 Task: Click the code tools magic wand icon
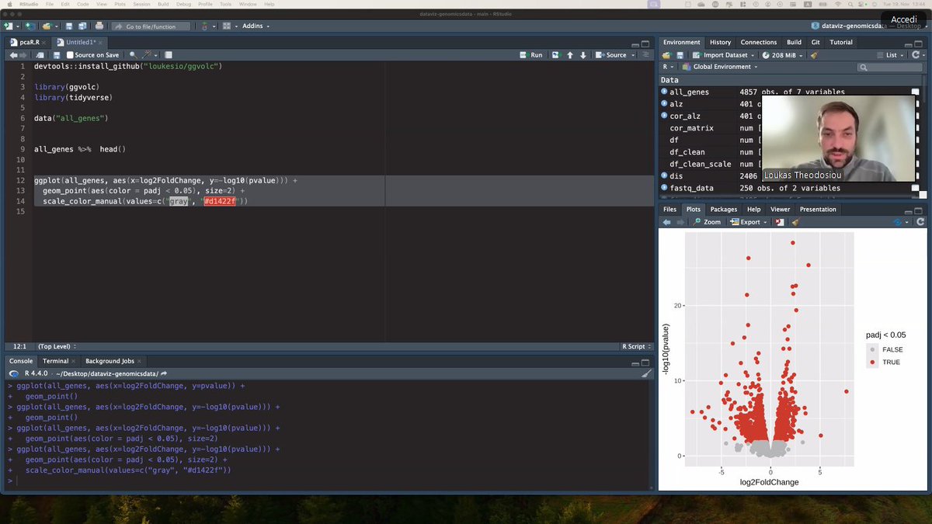[148, 55]
